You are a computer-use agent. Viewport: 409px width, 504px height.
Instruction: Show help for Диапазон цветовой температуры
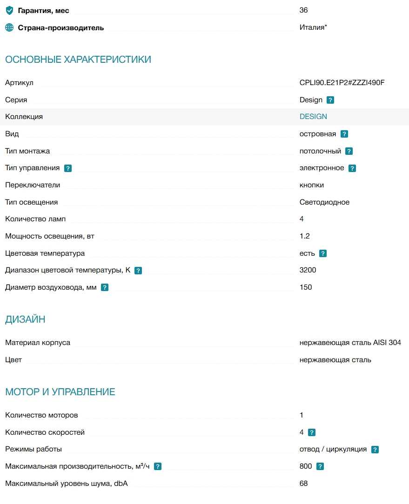138,271
